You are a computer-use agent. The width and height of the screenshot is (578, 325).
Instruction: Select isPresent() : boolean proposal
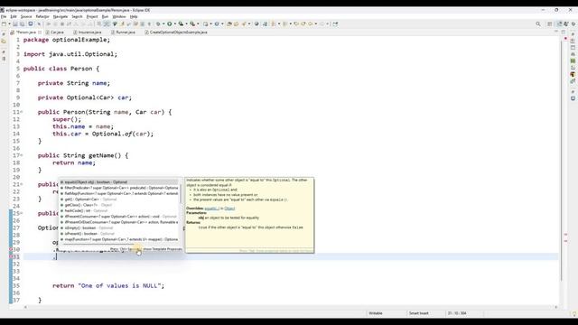118,234
